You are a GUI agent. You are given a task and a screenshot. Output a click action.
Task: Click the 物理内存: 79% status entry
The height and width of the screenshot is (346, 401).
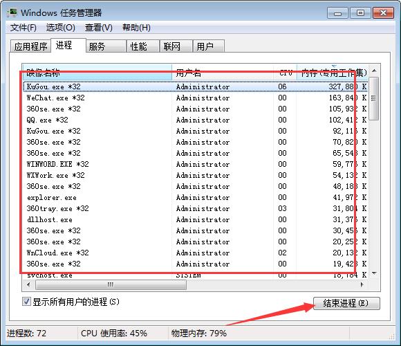coord(199,334)
